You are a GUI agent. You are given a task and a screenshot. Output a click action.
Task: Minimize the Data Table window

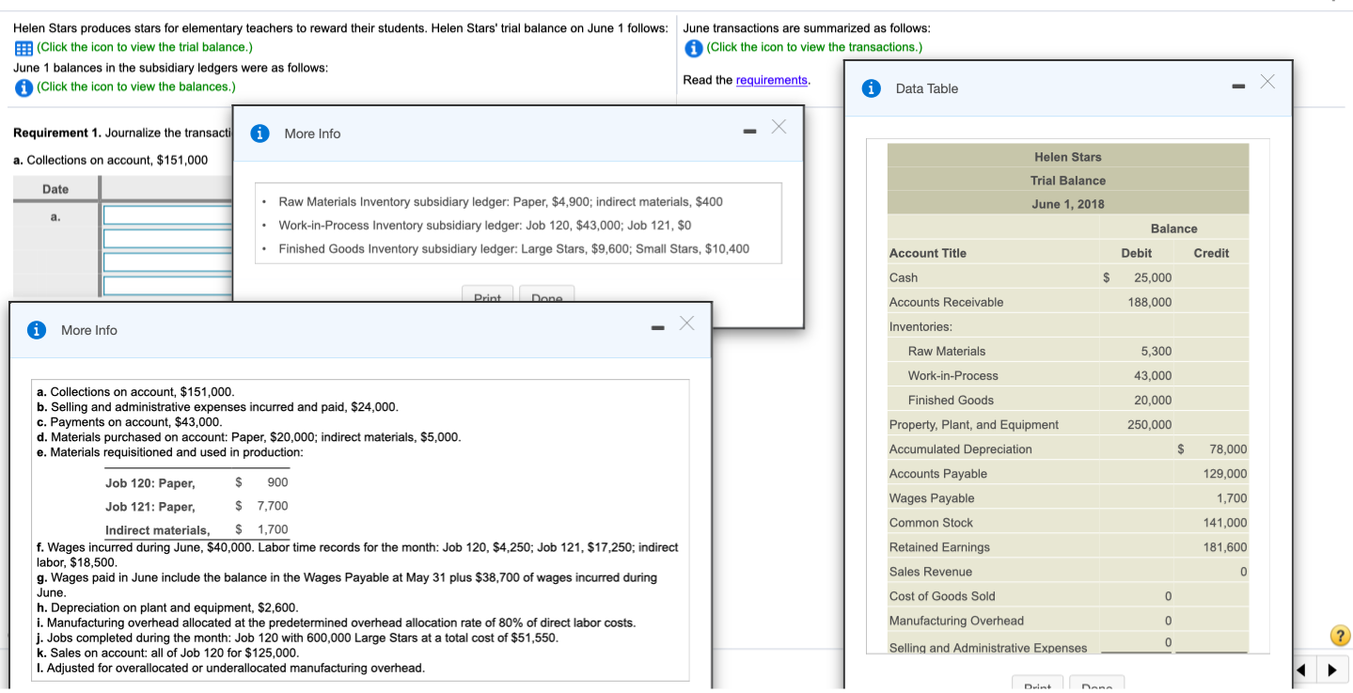(1237, 83)
